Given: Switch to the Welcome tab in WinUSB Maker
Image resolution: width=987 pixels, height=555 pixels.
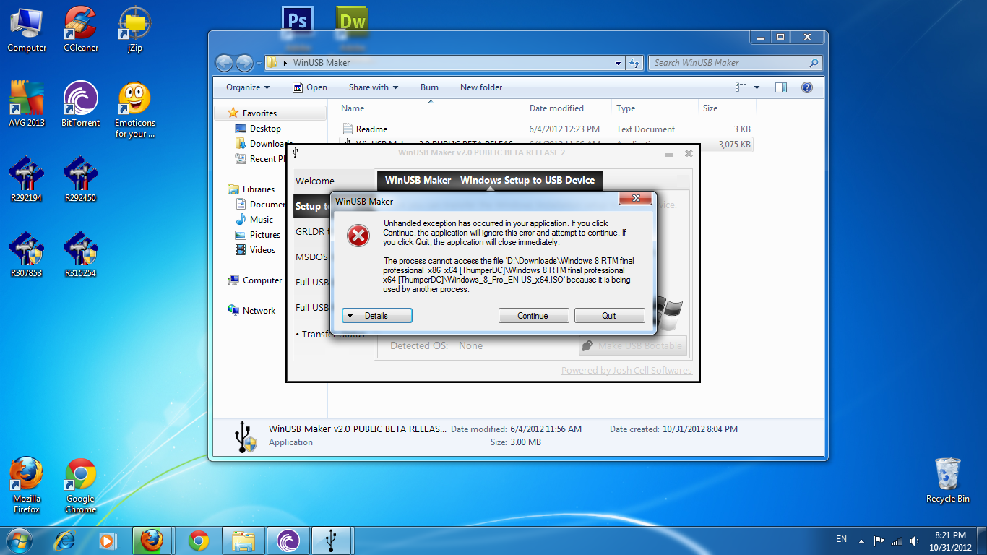Looking at the screenshot, I should [315, 181].
